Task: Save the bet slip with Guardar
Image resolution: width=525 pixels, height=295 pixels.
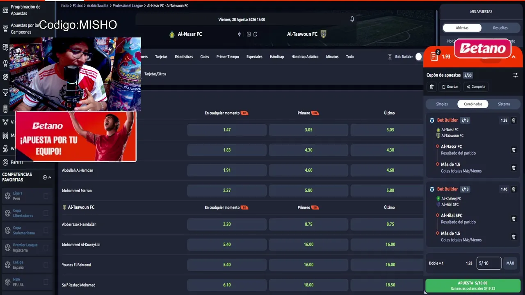Action: click(x=450, y=87)
